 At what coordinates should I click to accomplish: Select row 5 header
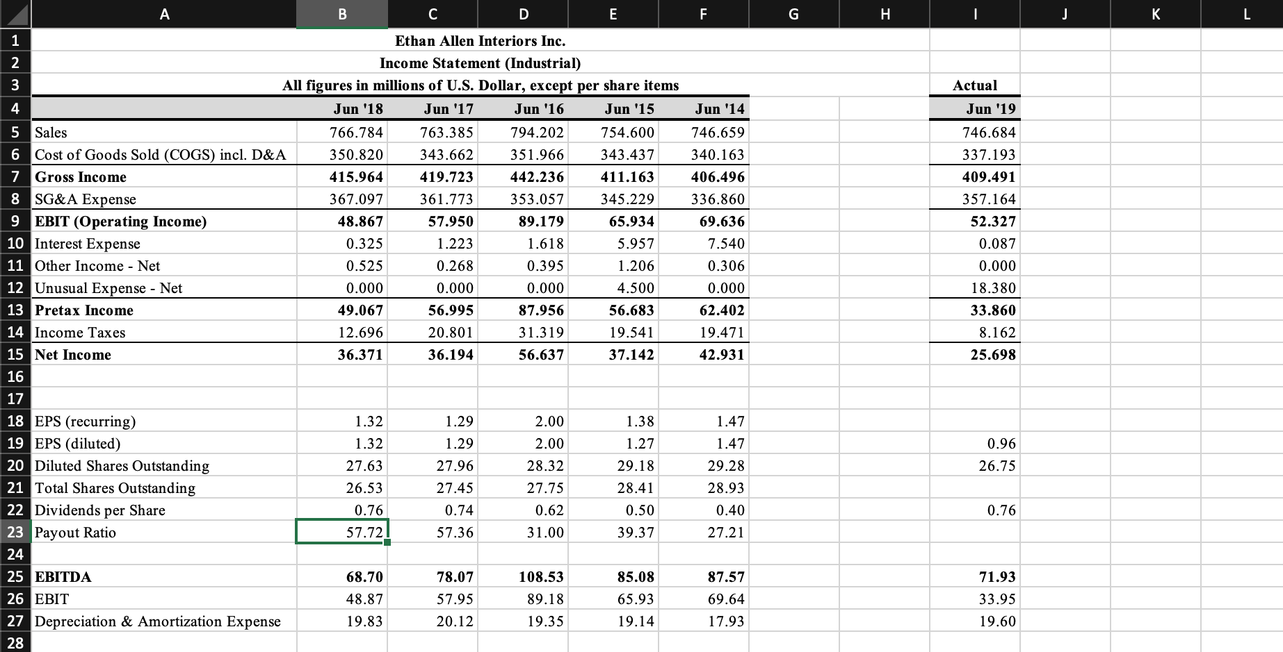pyautogui.click(x=15, y=132)
